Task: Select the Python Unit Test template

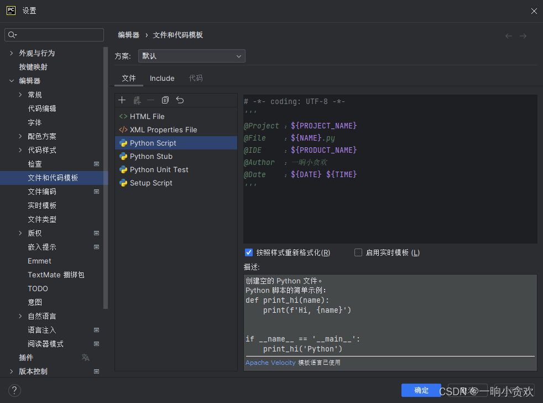Action: tap(159, 169)
